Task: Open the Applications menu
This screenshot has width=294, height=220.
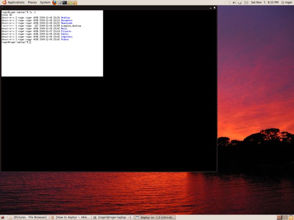Action: [x=16, y=2]
